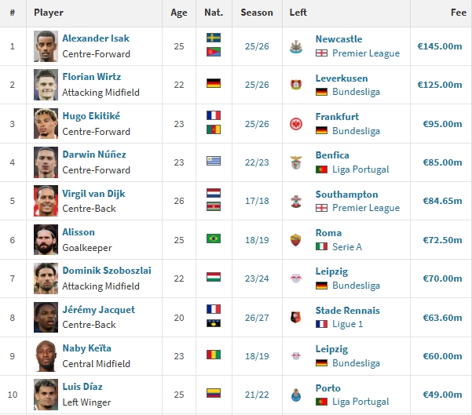Screen dimensions: 472x415
Task: Click the Benfica club crest icon
Action: 296,162
